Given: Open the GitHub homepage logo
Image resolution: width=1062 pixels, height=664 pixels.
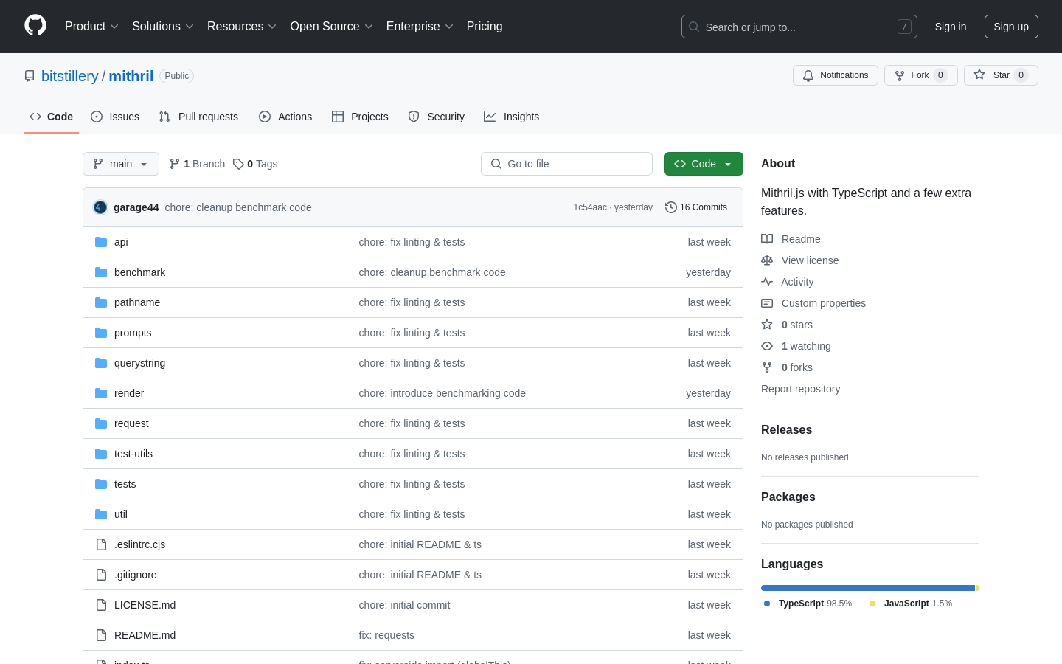Looking at the screenshot, I should pos(35,26).
